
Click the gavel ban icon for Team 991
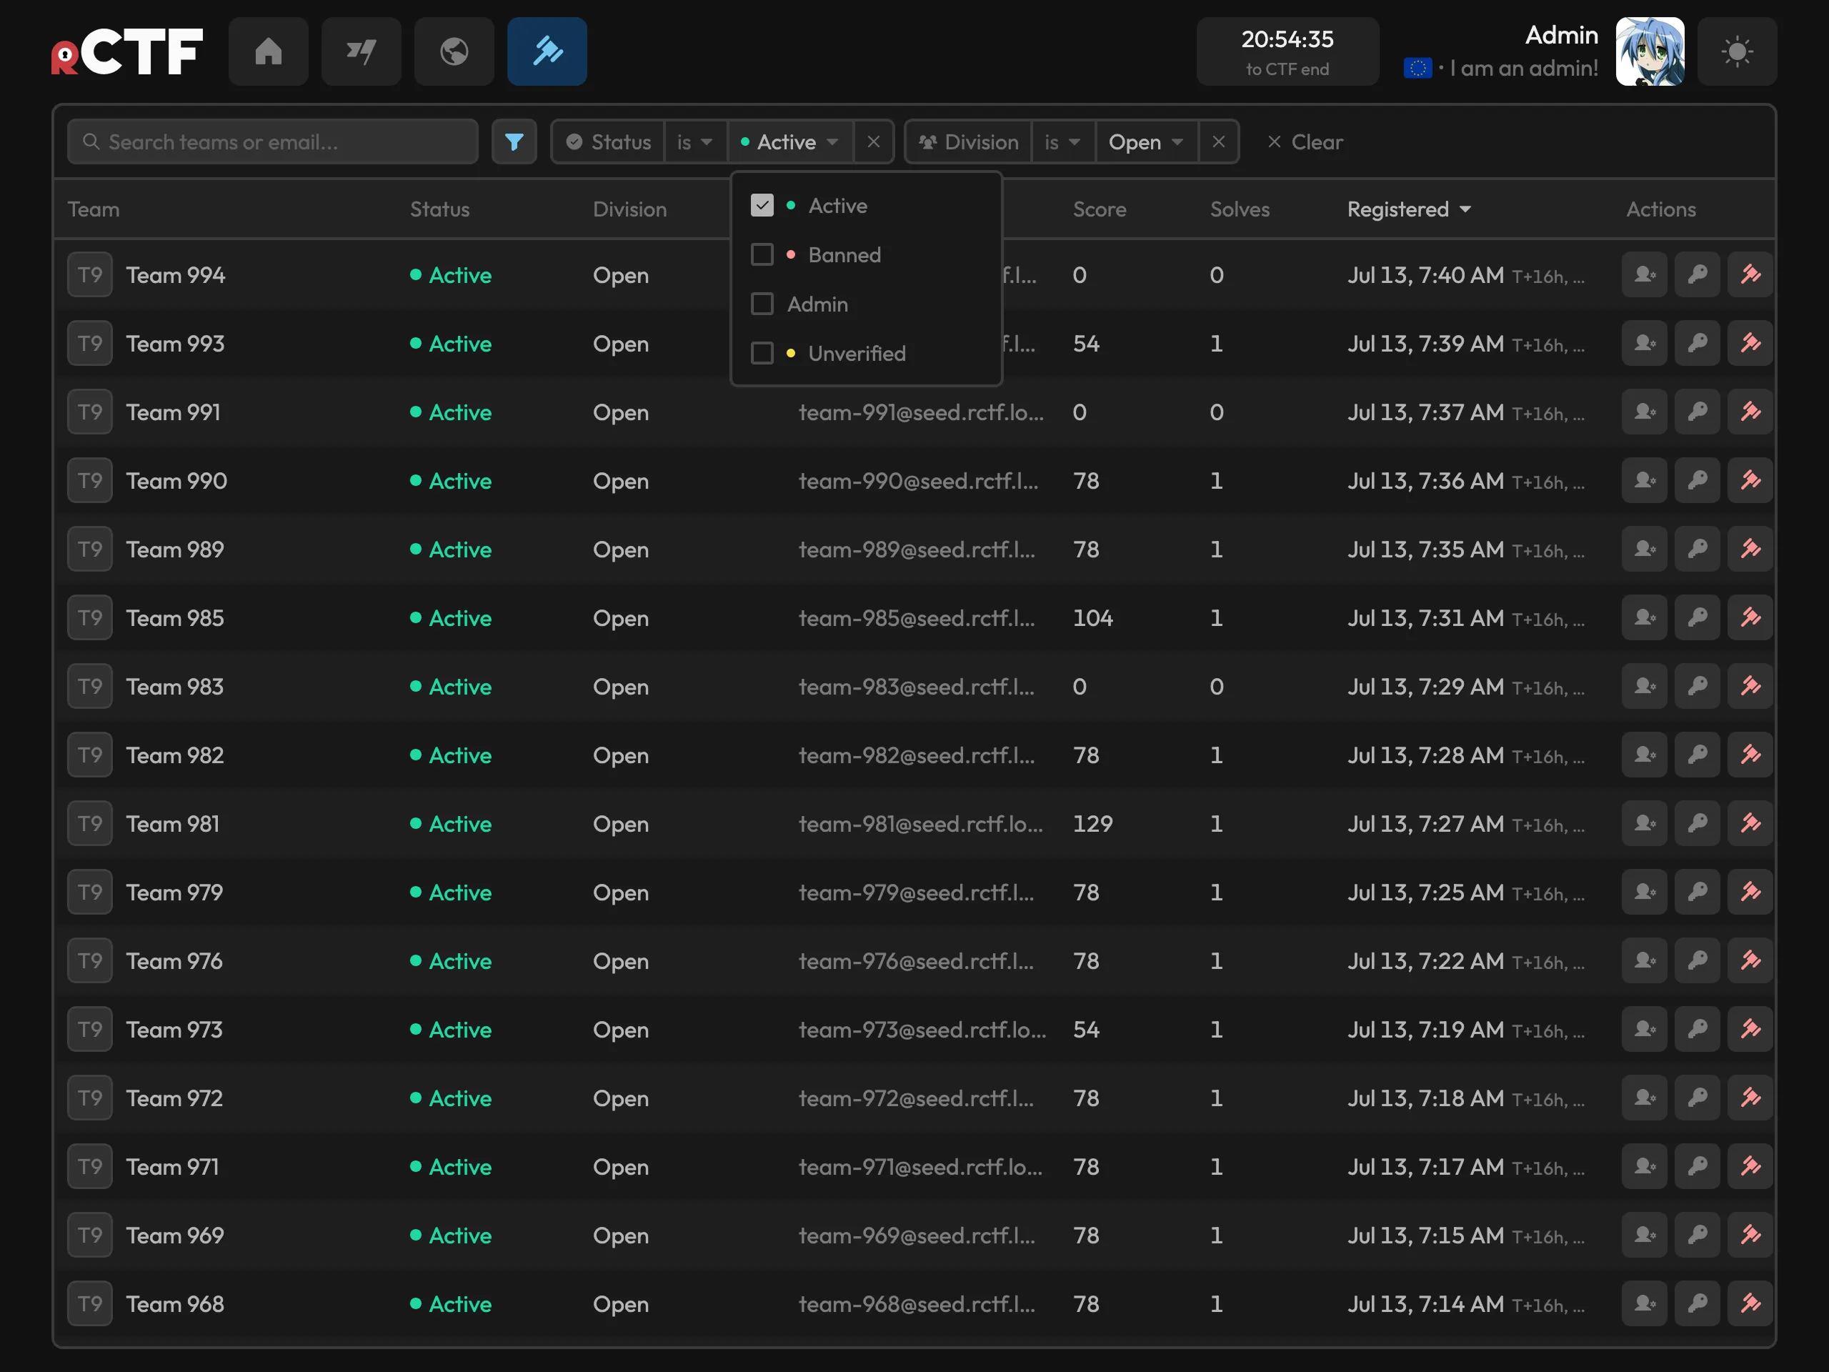click(1750, 412)
